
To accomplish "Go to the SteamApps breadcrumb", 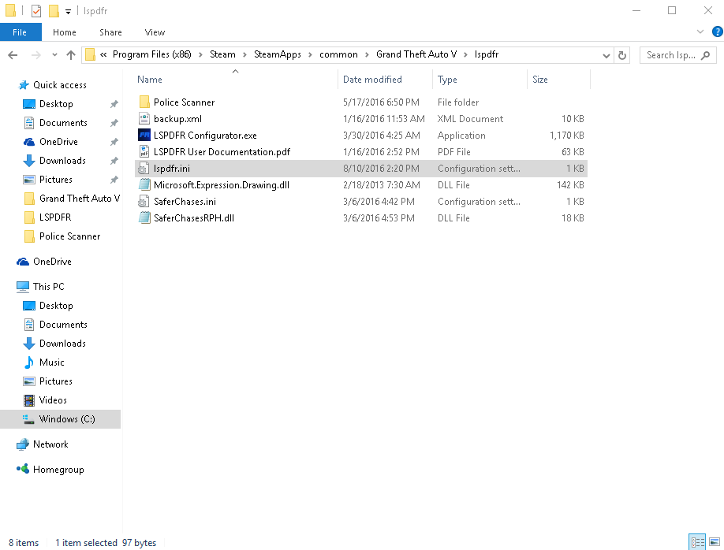I will pos(278,54).
